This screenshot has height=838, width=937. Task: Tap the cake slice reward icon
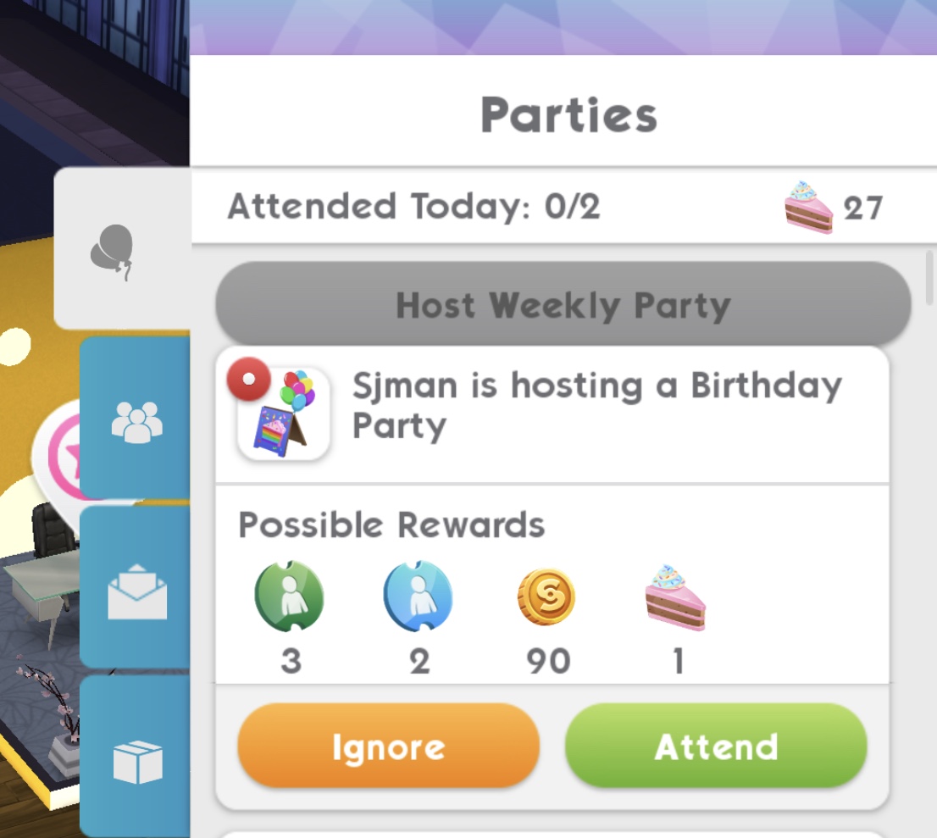(x=675, y=597)
